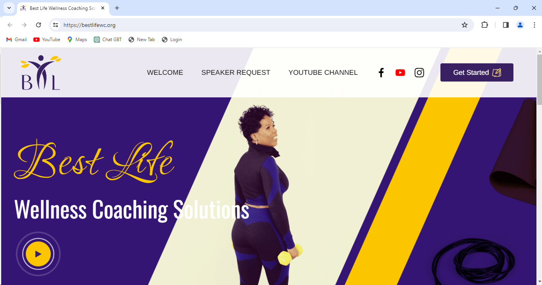
Task: Open the Gmail bookmark
Action: click(x=17, y=40)
